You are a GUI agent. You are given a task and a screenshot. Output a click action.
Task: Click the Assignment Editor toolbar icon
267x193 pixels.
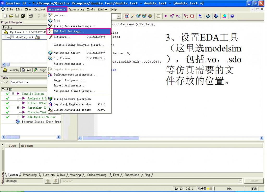(139, 16)
